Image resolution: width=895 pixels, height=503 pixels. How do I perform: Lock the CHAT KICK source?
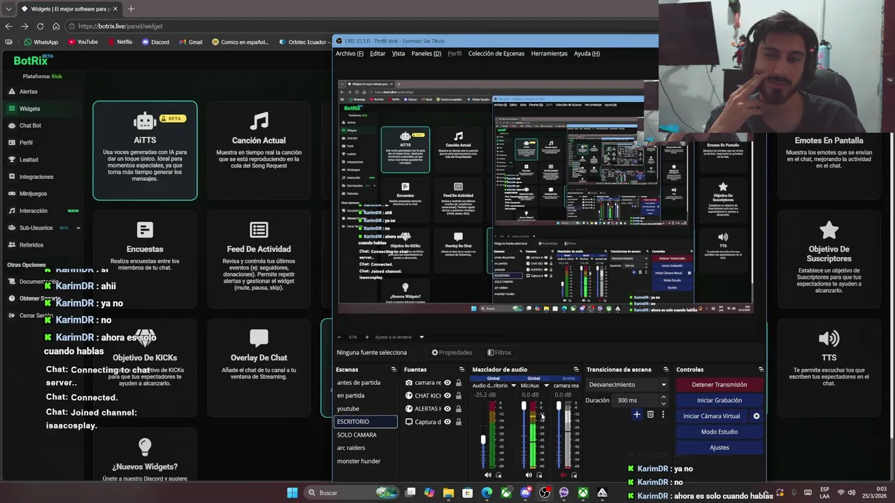459,396
